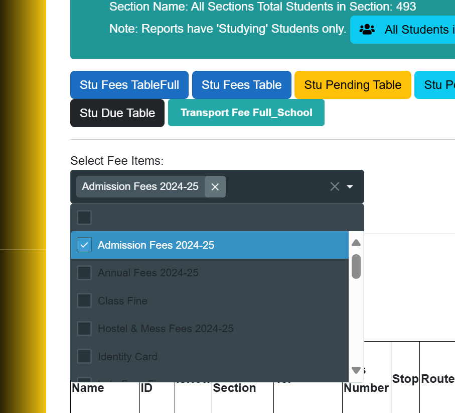Viewport: 455px width, 413px height.
Task: Open the Stu Fees Table report
Action: coord(241,85)
